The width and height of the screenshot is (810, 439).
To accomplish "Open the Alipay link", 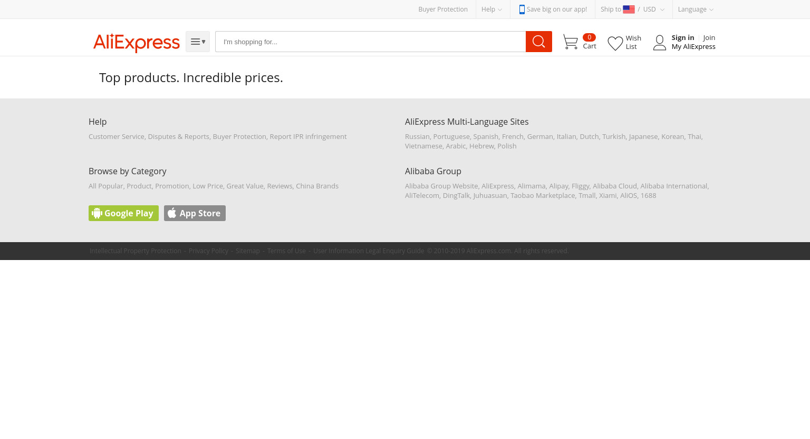I will click(x=558, y=186).
